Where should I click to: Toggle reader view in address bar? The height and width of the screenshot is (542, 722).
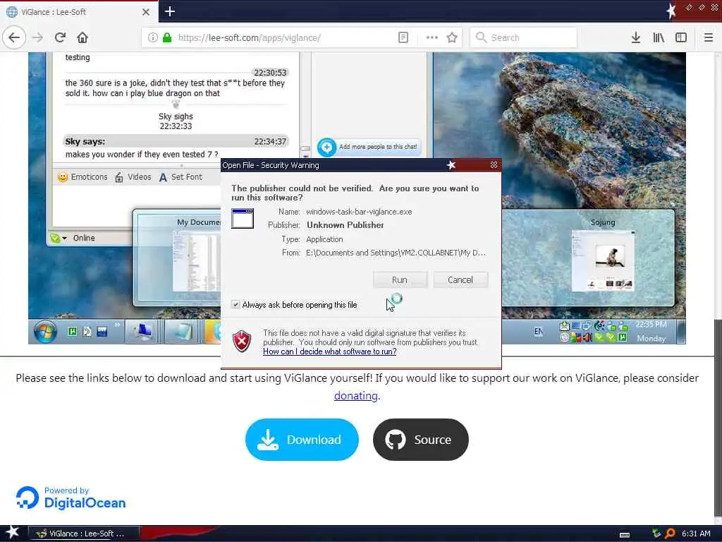coord(403,37)
